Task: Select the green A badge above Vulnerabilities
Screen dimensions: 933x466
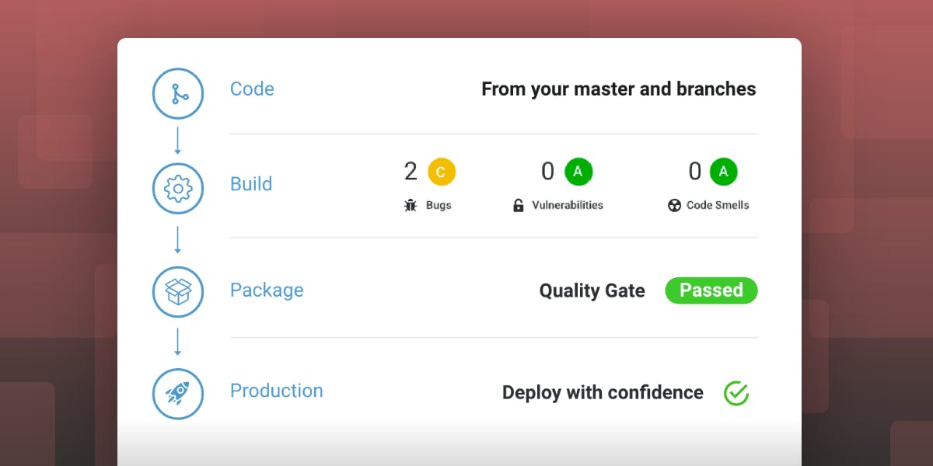Action: click(578, 172)
